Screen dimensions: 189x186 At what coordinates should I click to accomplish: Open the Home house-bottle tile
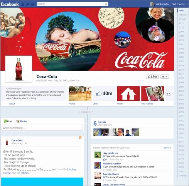pos(128,93)
